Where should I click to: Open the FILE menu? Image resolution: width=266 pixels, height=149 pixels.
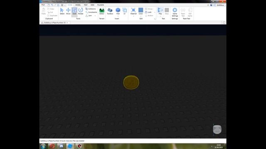pos(43,5)
